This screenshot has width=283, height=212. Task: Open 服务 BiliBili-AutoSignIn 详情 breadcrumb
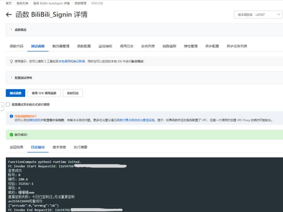click(51, 3)
